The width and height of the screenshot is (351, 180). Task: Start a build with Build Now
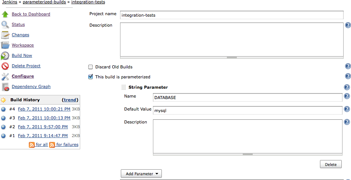22,55
